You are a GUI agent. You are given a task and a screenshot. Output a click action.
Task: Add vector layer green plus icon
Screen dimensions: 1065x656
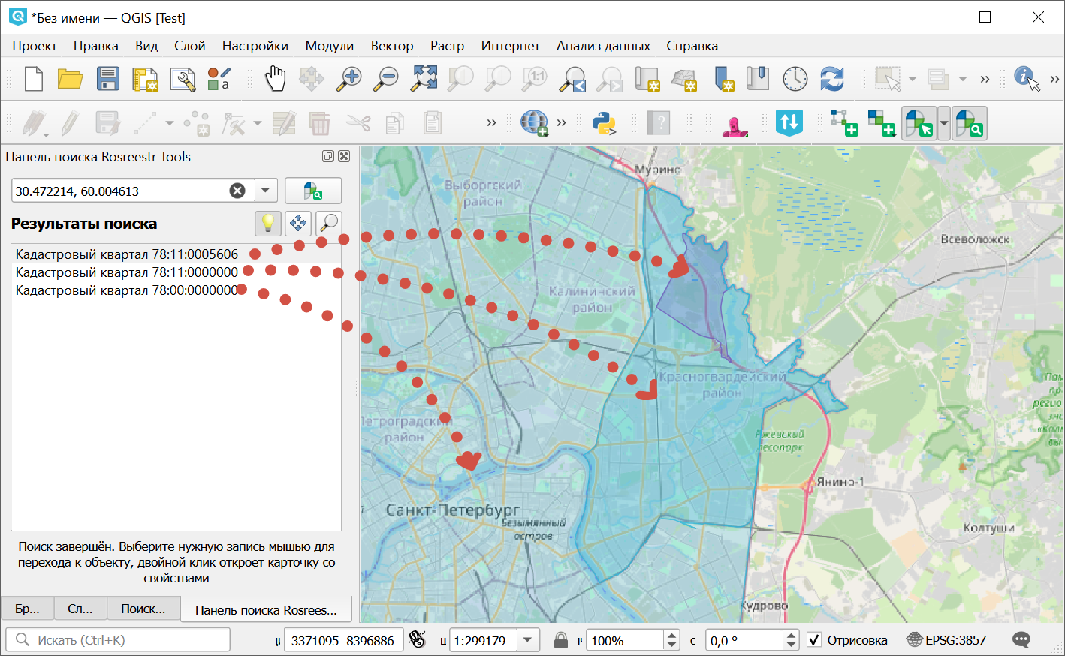(x=844, y=123)
